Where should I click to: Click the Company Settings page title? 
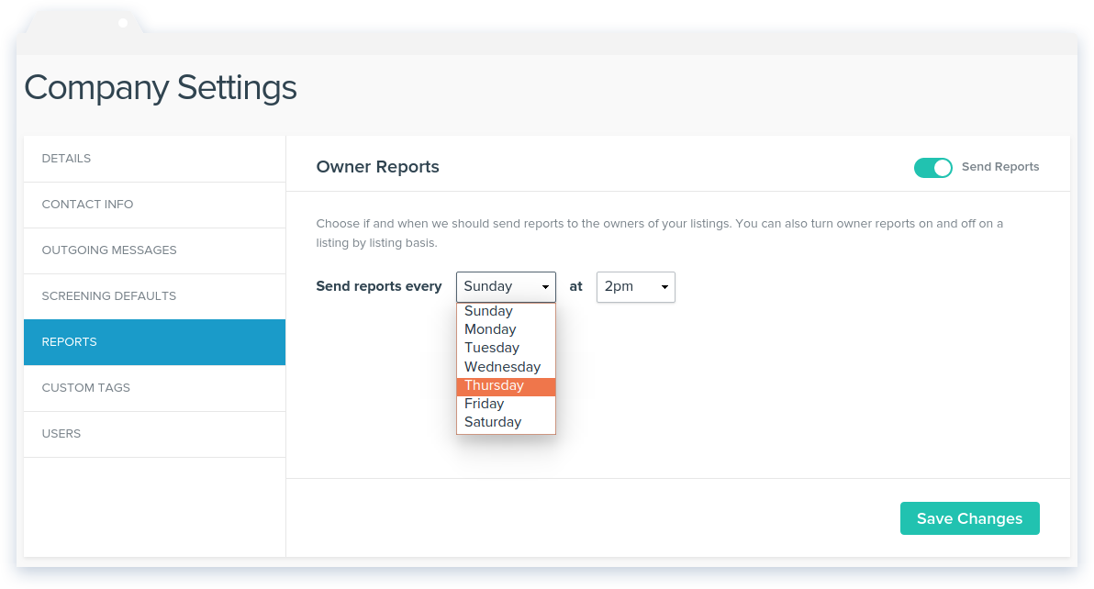tap(161, 88)
